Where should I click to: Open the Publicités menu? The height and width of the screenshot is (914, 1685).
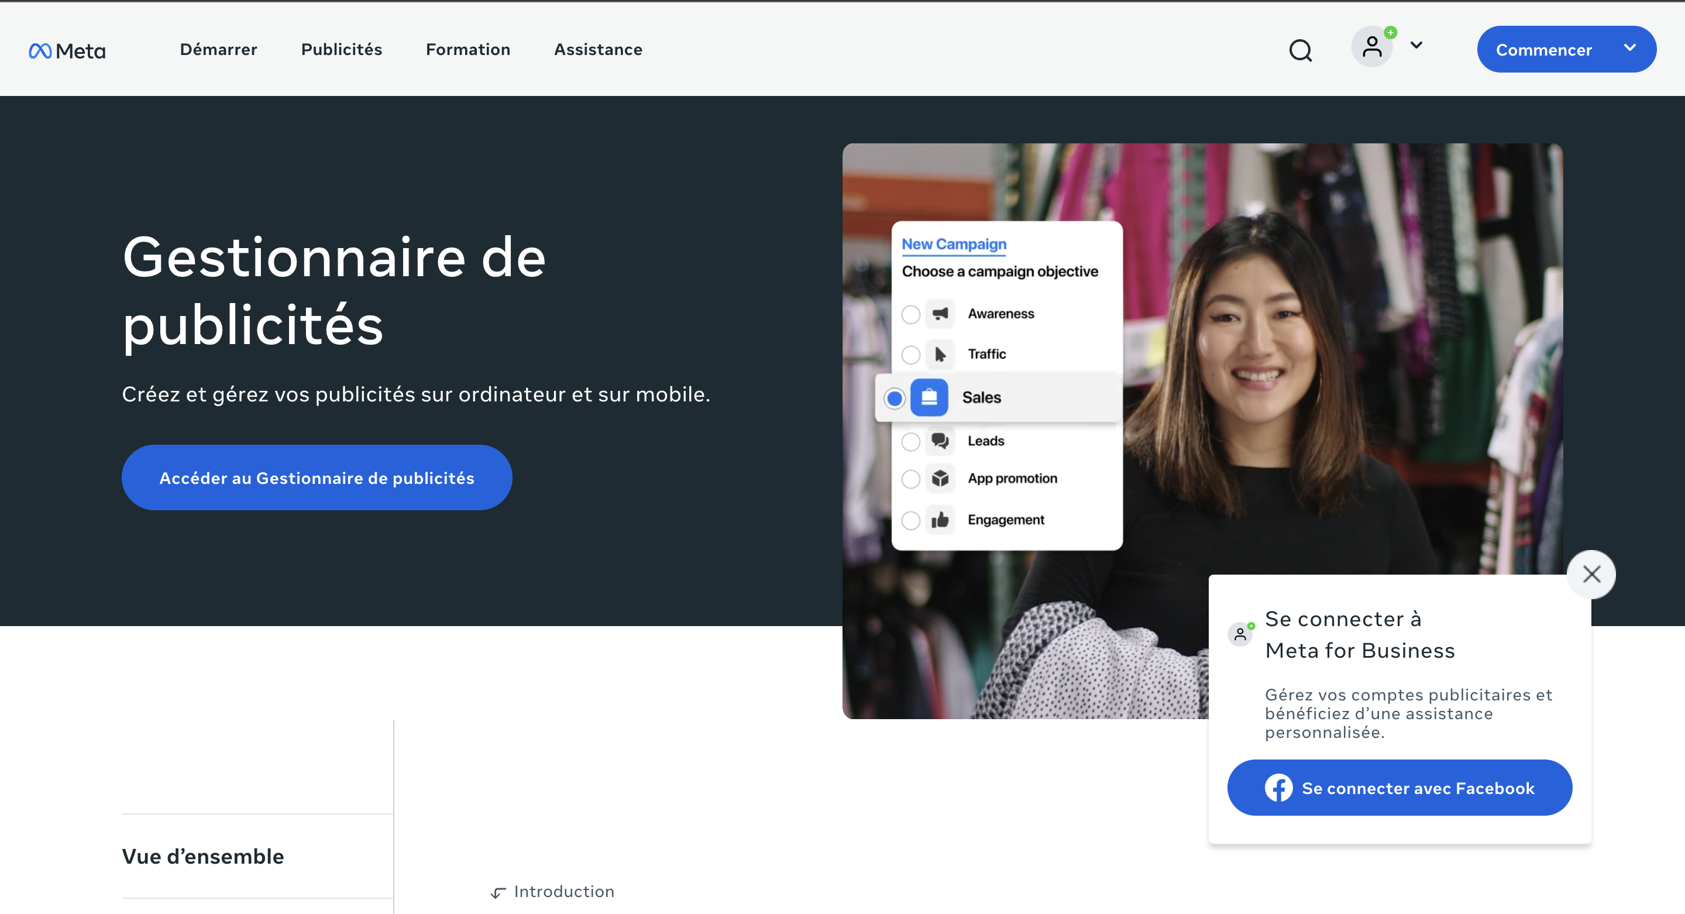[342, 50]
